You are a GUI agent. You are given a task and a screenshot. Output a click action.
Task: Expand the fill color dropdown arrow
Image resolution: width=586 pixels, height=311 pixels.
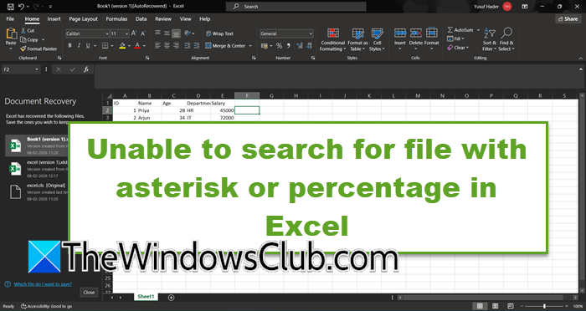(x=129, y=45)
